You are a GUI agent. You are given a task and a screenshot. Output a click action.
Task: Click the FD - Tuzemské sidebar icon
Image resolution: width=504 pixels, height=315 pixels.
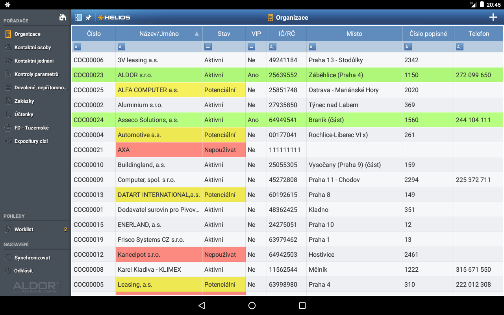pos(8,128)
